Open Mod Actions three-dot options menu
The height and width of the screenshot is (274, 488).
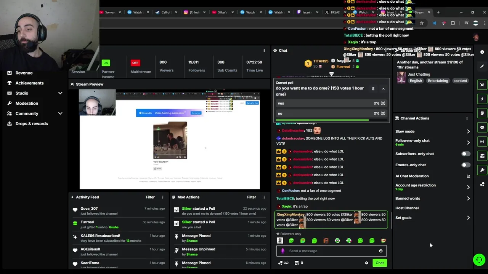tap(264, 197)
